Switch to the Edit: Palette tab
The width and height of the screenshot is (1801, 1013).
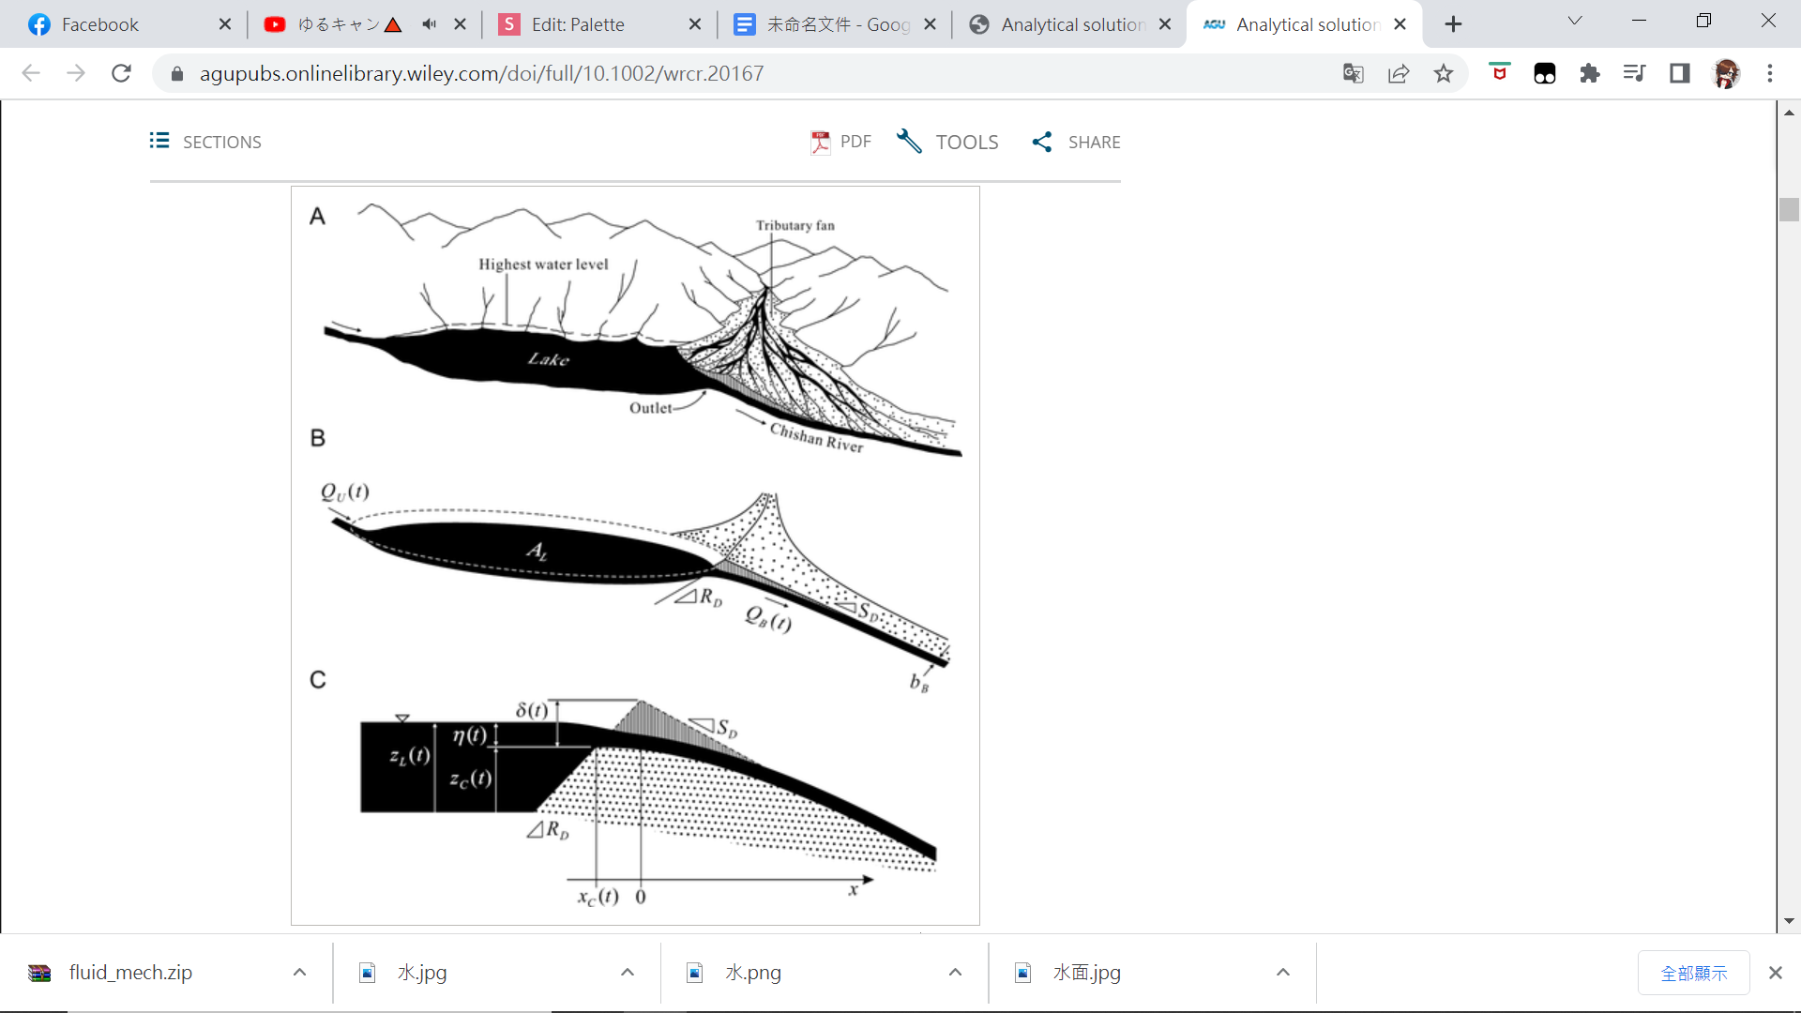578,24
